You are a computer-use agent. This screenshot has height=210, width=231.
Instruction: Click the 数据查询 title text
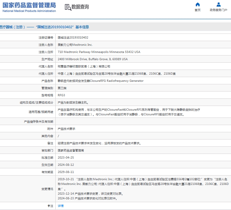(80, 7)
